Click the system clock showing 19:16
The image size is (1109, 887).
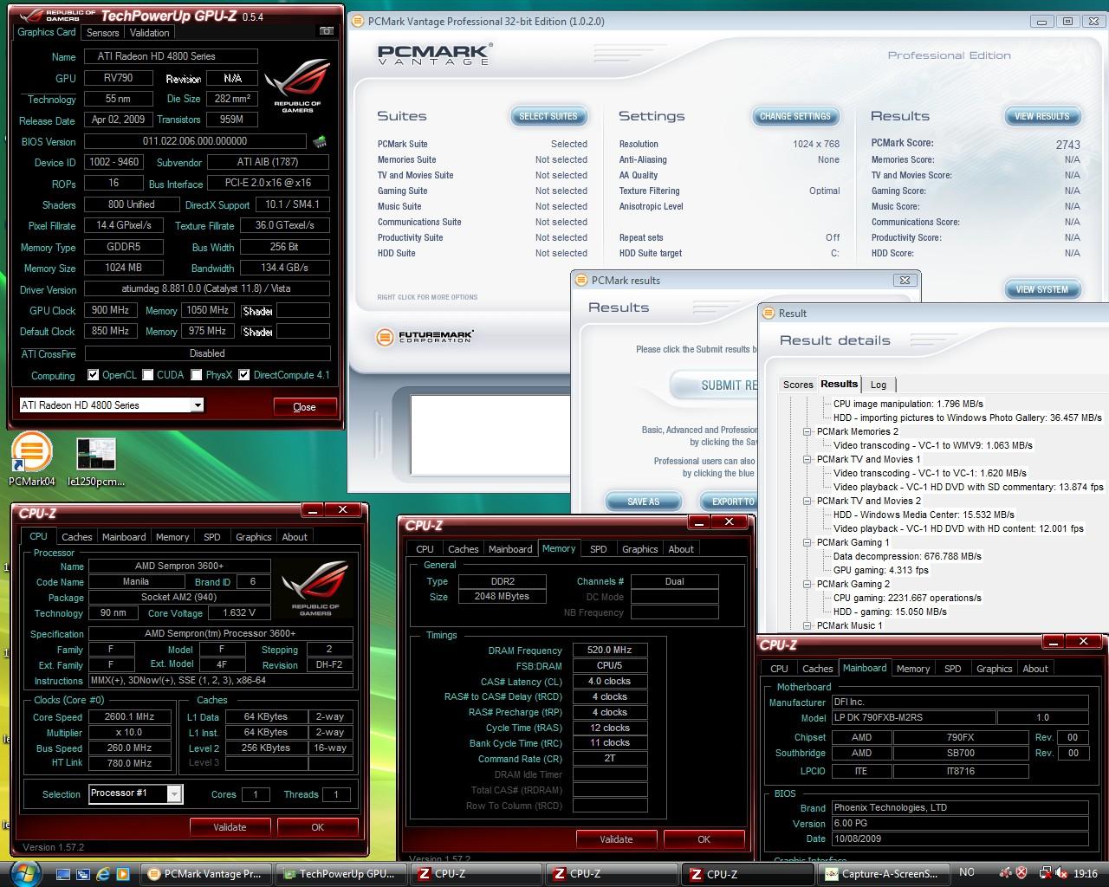pyautogui.click(x=1085, y=873)
